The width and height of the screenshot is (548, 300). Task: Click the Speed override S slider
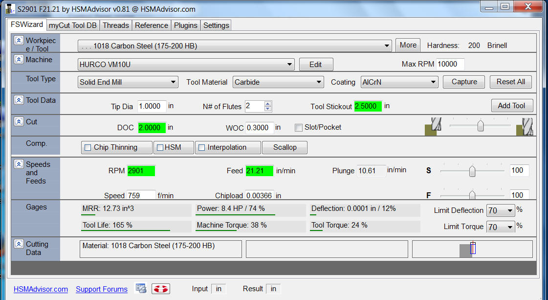tap(472, 171)
